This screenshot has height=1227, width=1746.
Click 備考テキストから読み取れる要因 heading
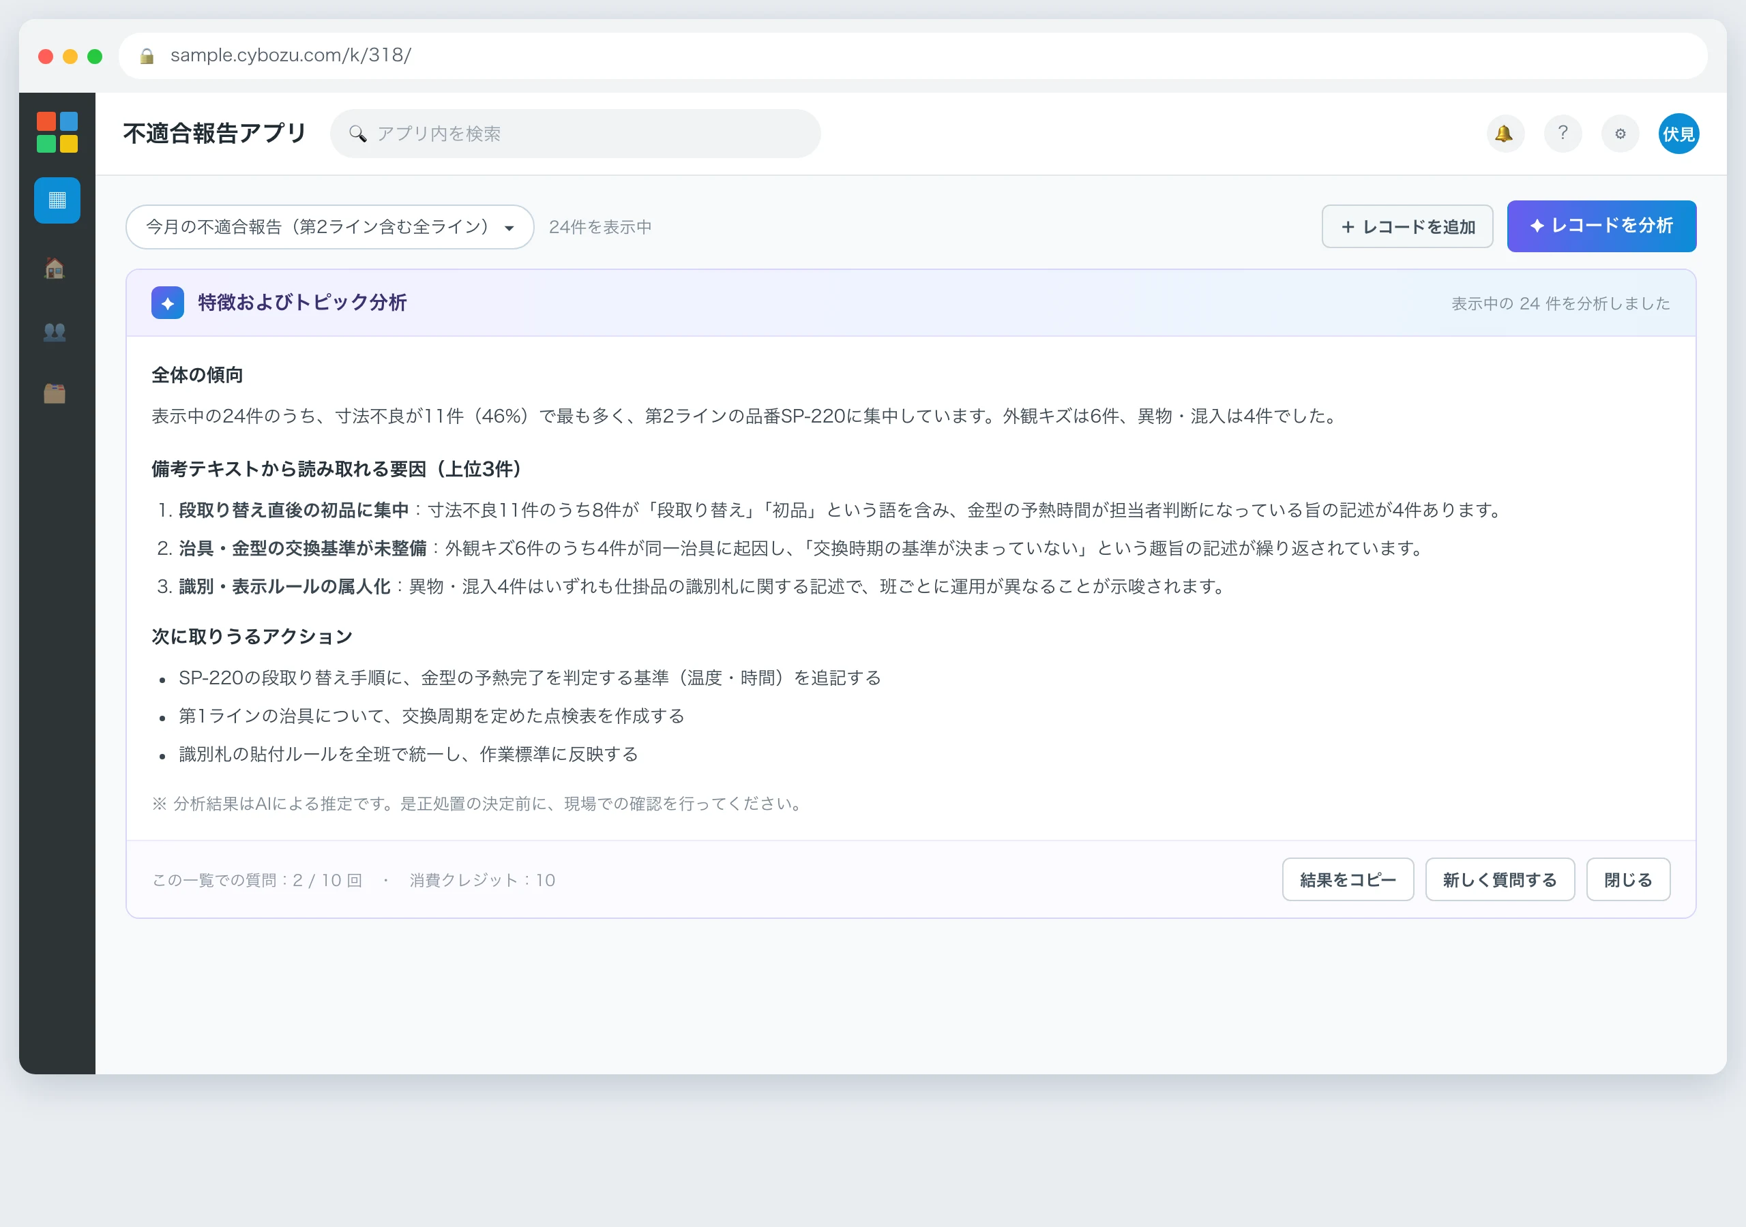(x=337, y=469)
